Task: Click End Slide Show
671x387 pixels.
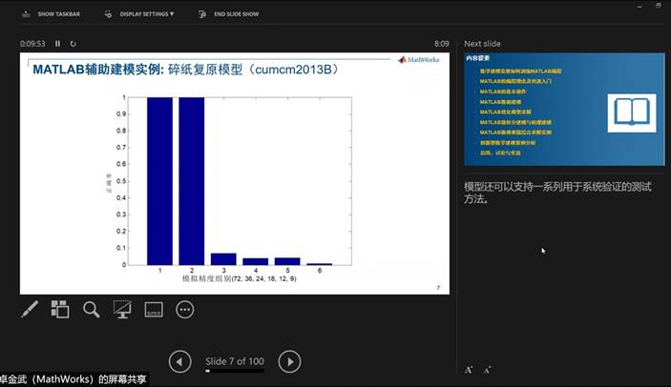Action: tap(230, 14)
